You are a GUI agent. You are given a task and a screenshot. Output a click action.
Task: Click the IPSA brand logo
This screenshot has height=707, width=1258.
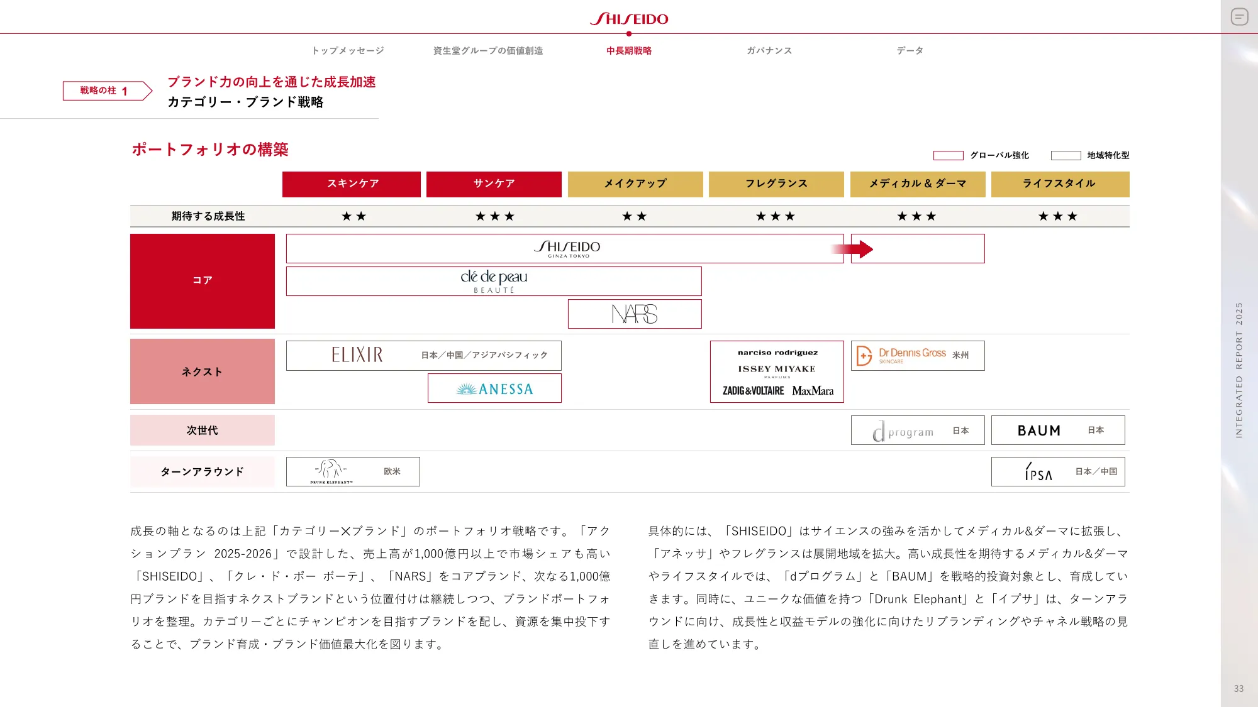click(1038, 472)
